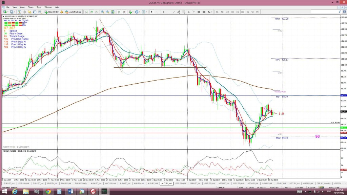Toggle the Navigator panel icon
This screenshot has height=195, width=347.
(30, 12)
